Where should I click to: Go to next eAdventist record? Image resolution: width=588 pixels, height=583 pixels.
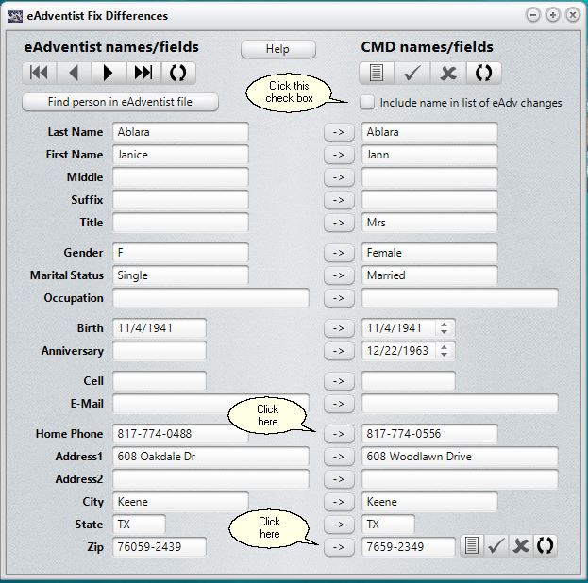[109, 73]
